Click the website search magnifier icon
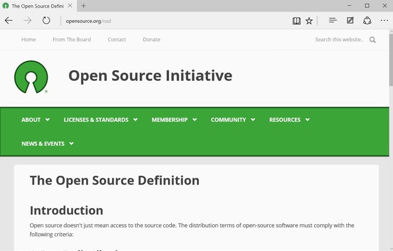The height and width of the screenshot is (251, 393). pyautogui.click(x=373, y=40)
